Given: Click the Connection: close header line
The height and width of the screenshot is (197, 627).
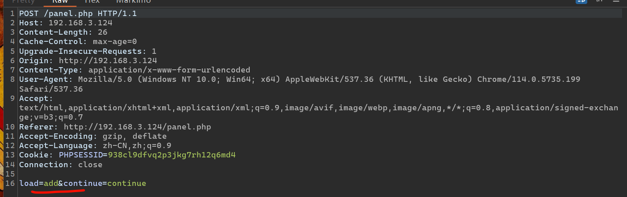Looking at the screenshot, I should click(x=60, y=165).
